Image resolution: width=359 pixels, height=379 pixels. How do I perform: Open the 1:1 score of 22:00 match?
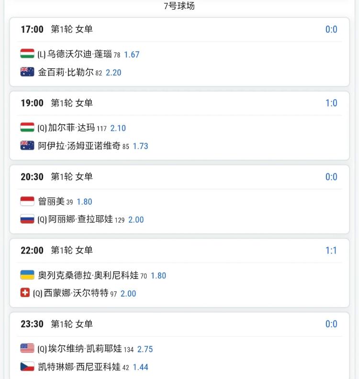tap(331, 250)
